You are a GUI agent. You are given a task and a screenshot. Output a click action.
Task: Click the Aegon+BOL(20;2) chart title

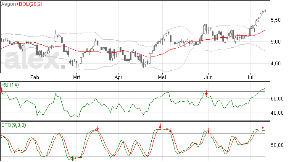[x=21, y=4]
